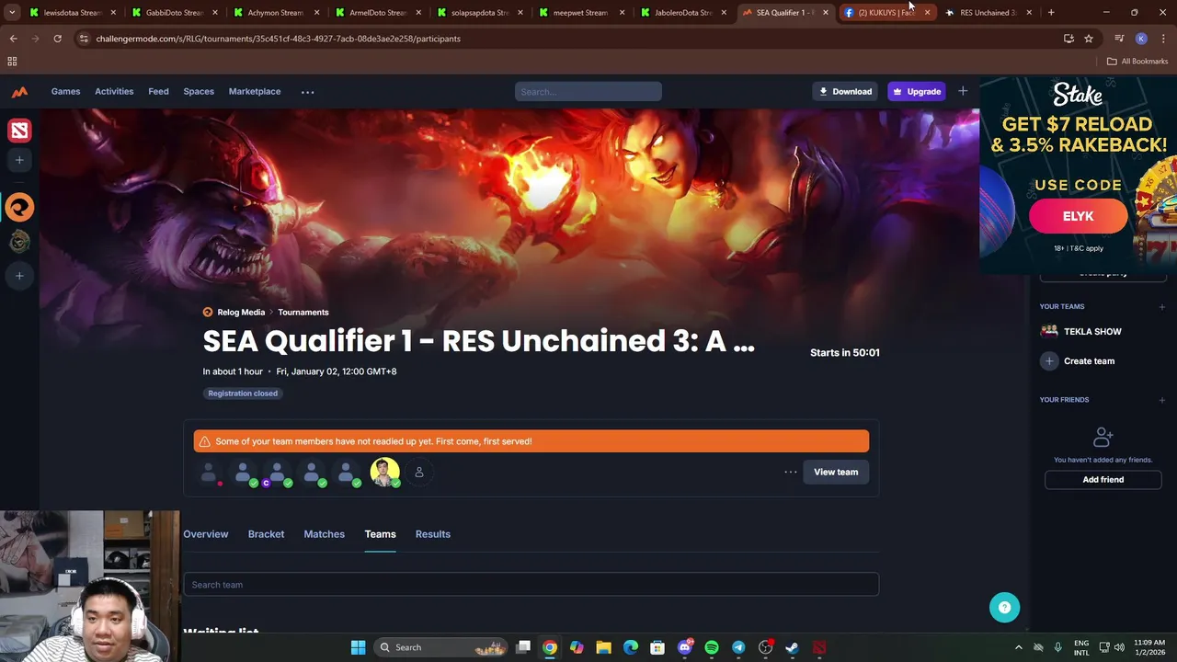Add a team with the Your Teams plus icon

pyautogui.click(x=1162, y=307)
